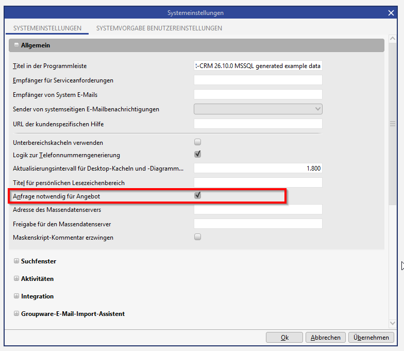Enable Maskenskript-Kommentar erzwingen checkbox
404x351 pixels.
tap(198, 237)
